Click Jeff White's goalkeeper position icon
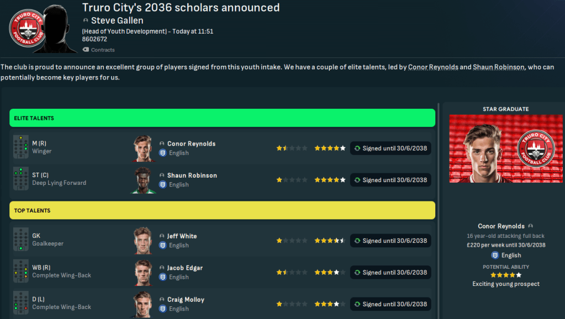Image resolution: width=565 pixels, height=319 pixels. [20, 240]
